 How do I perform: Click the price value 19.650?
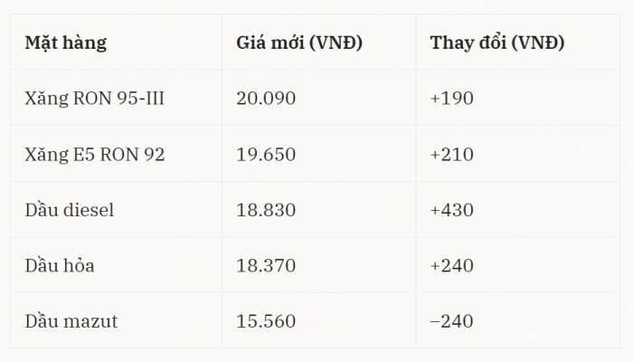coord(266,155)
